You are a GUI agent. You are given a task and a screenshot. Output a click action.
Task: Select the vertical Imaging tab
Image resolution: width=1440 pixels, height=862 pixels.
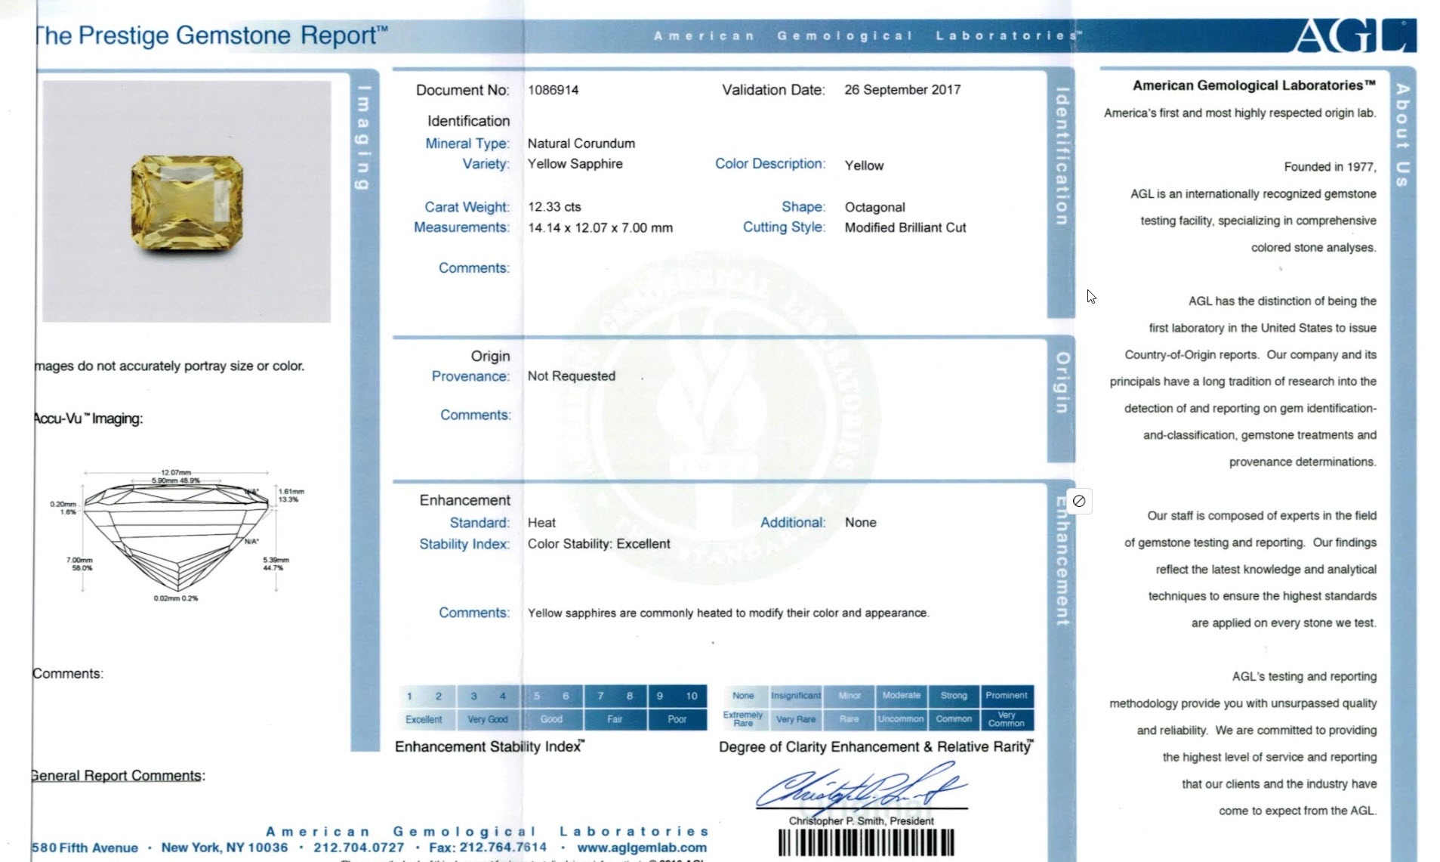click(x=364, y=137)
